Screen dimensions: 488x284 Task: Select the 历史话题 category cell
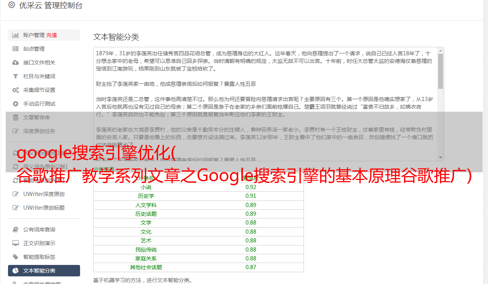[x=146, y=214]
